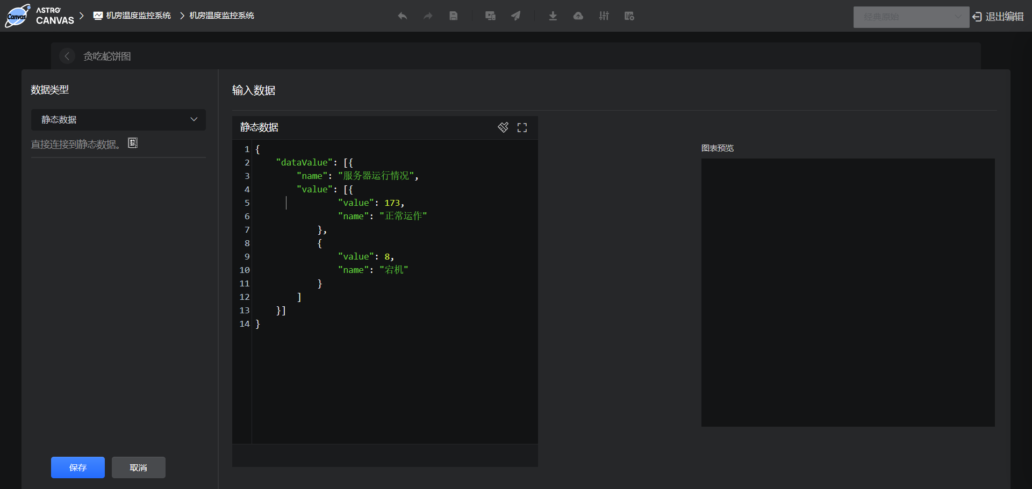Open the 静态数据 data type dropdown

118,120
